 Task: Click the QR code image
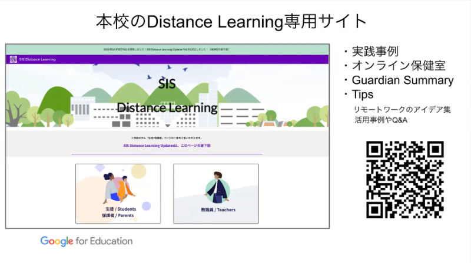(405, 180)
